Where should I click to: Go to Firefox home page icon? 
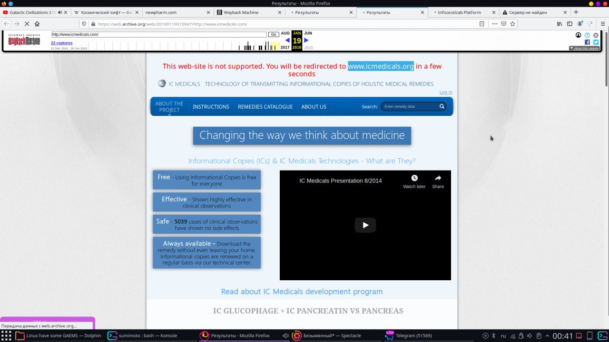coord(37,24)
